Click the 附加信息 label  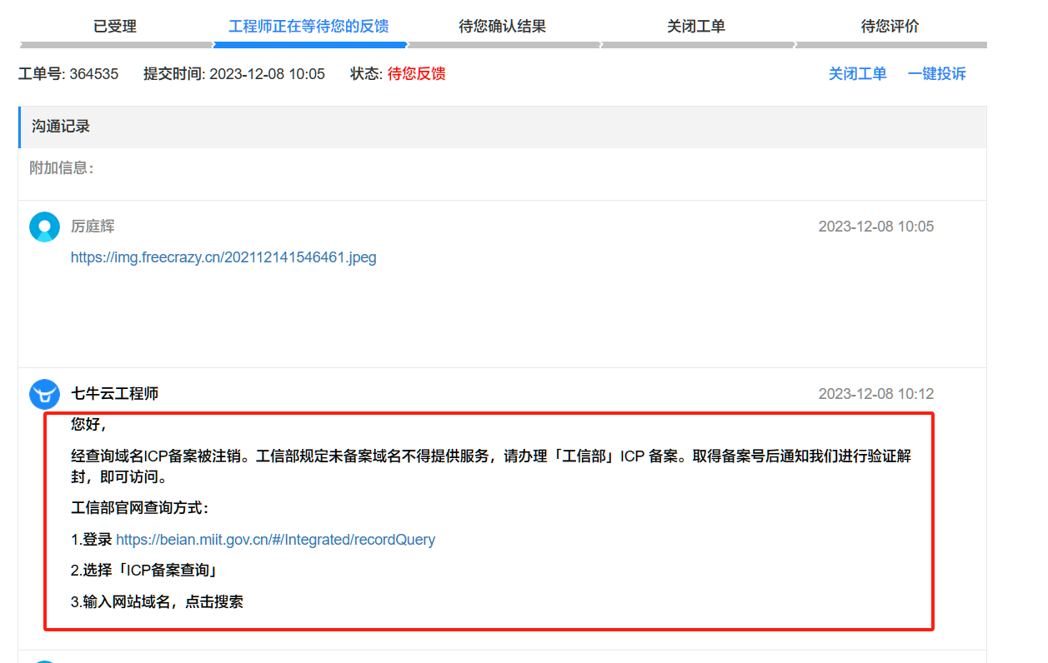[x=62, y=168]
